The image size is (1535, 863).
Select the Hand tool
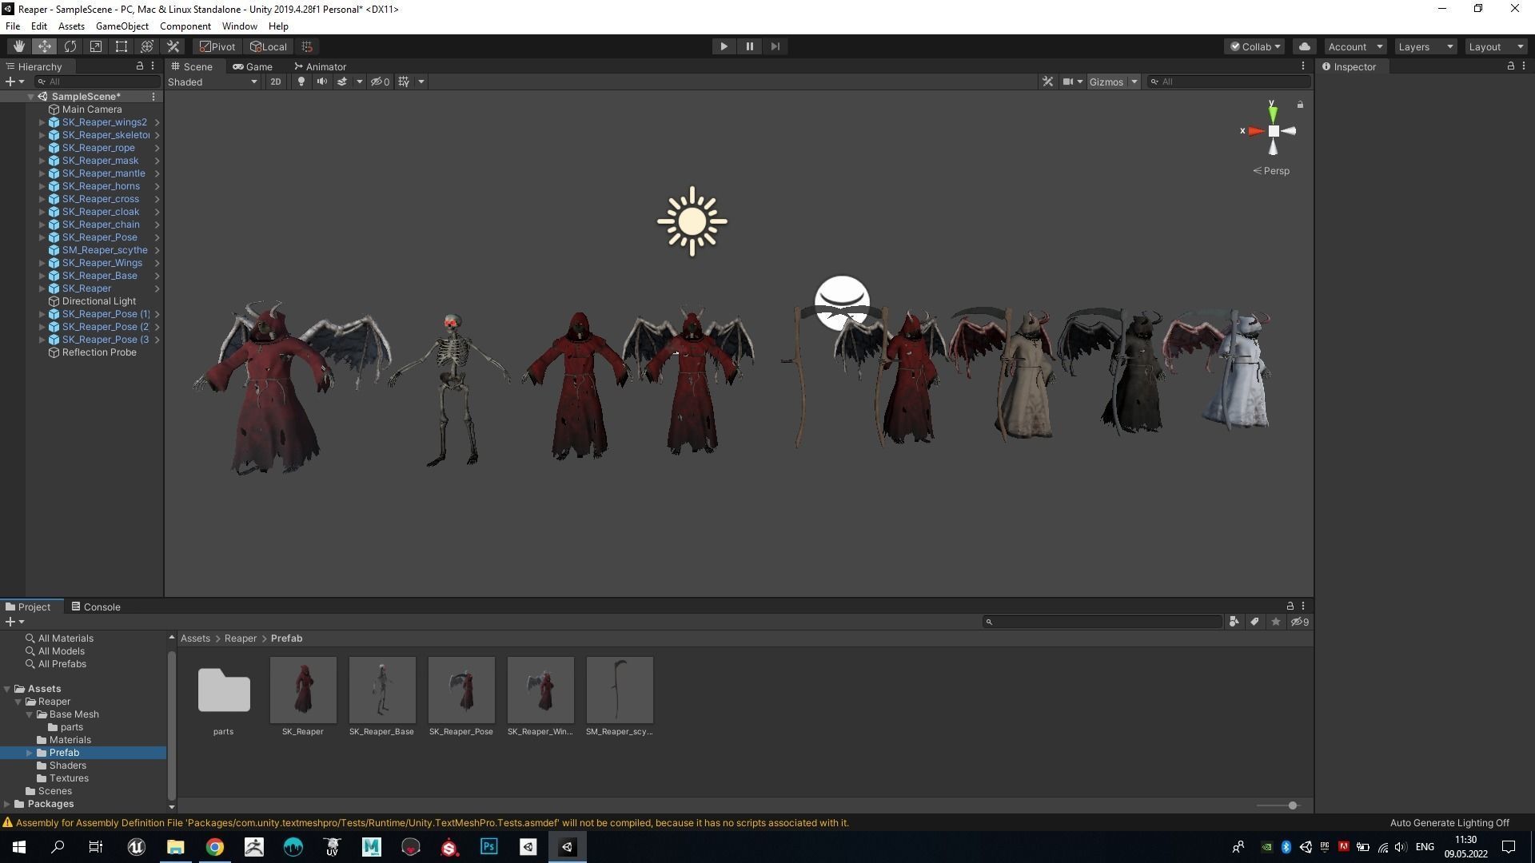pos(18,46)
